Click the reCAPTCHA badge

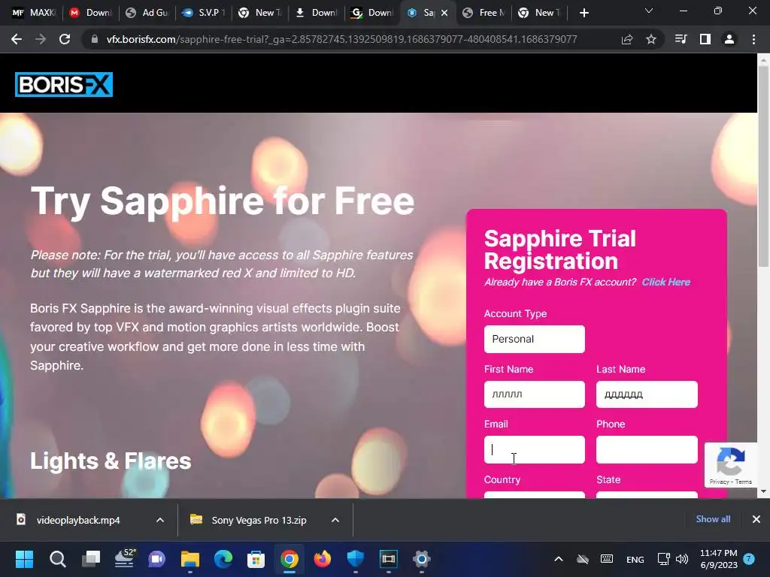pos(731,464)
